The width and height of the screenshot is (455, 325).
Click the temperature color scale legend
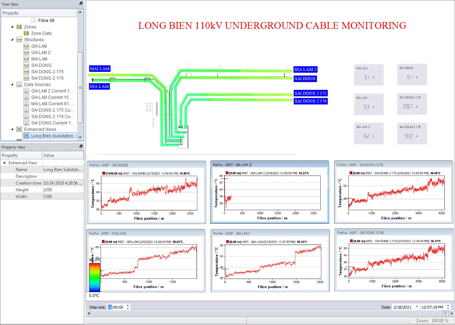tap(95, 277)
